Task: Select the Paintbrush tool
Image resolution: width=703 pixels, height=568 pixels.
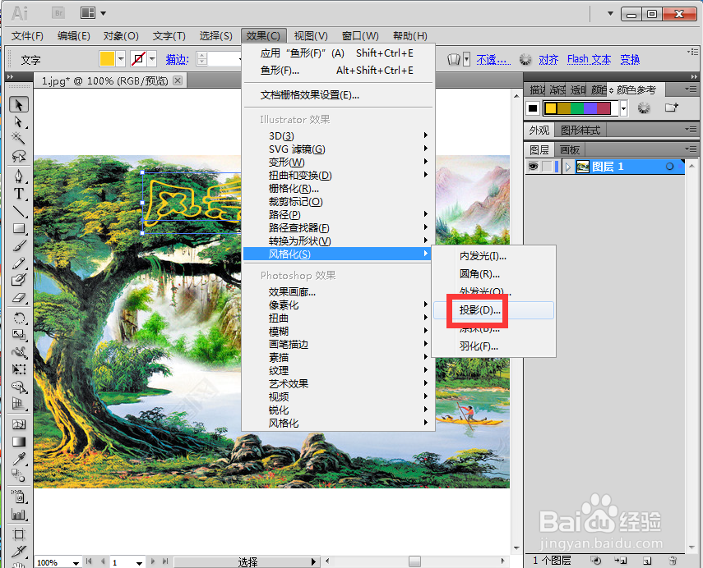Action: (18, 245)
